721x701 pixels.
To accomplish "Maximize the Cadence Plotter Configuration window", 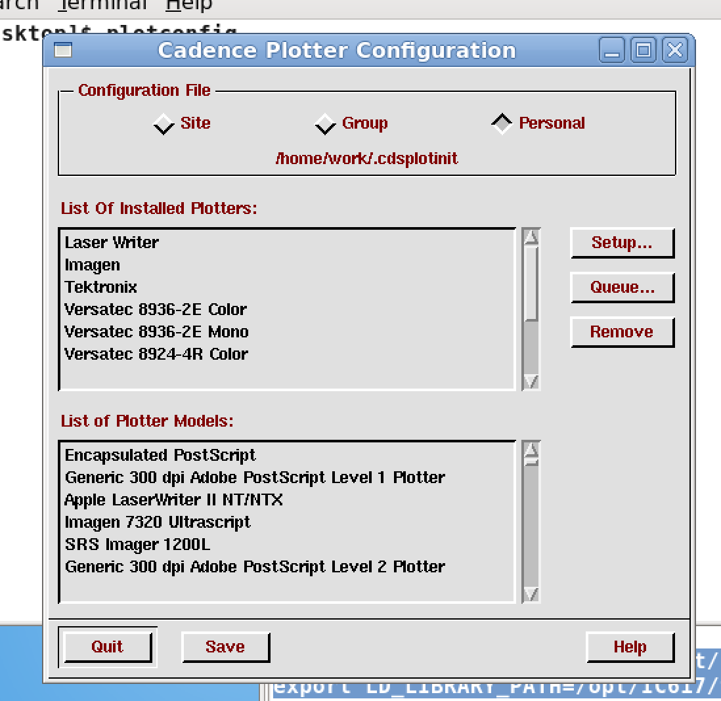I will coord(643,50).
